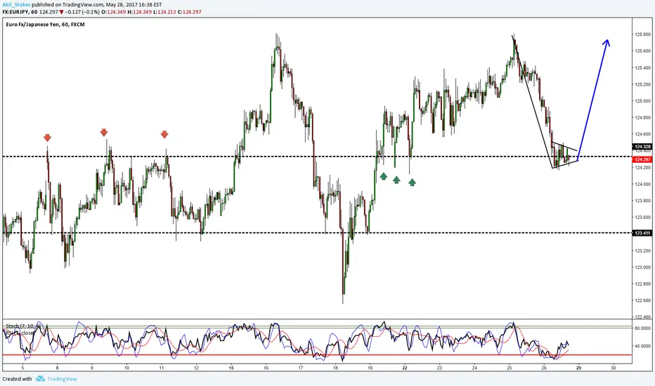Click the 40.0000 stochastic scale label
Image resolution: width=655 pixels, height=386 pixels.
pos(643,346)
